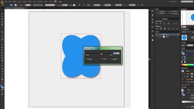Open the View menu
Image resolution: width=194 pixels, height=109 pixels.
(x=35, y=2)
